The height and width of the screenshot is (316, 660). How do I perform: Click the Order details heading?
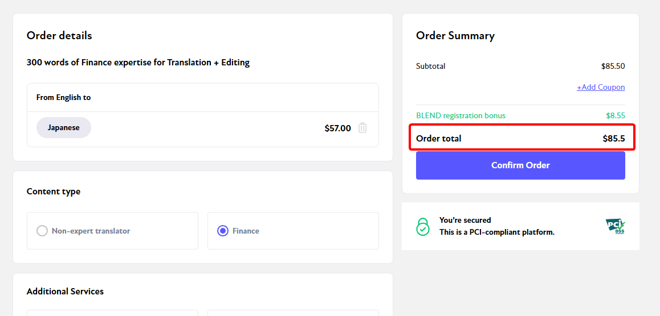[x=59, y=36]
